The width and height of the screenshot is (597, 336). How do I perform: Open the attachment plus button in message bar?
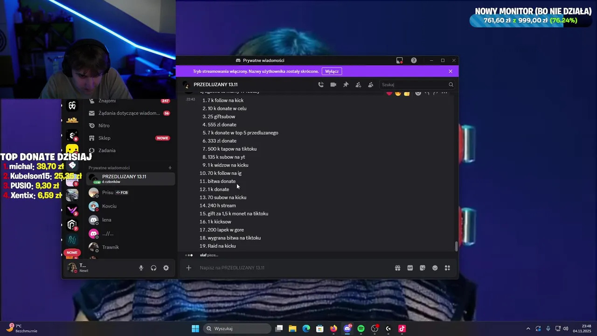coord(188,268)
